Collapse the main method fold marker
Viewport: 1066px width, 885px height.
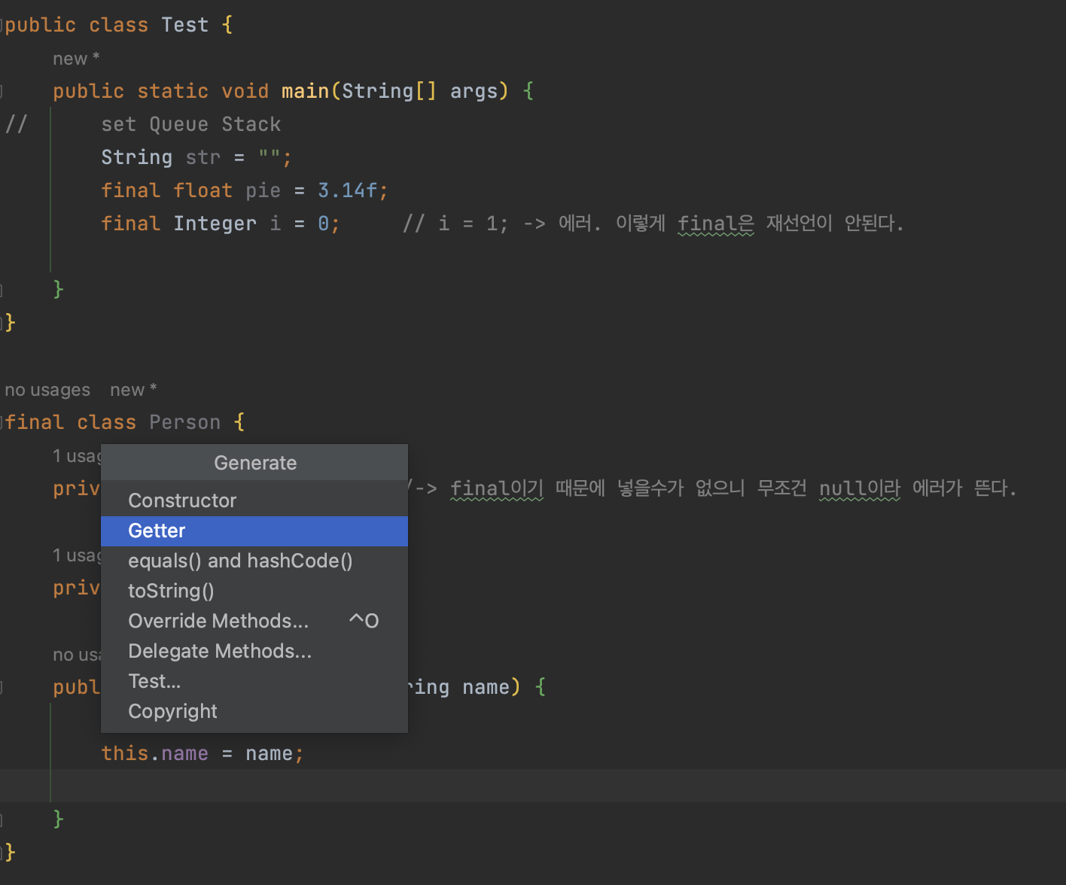(x=2, y=91)
